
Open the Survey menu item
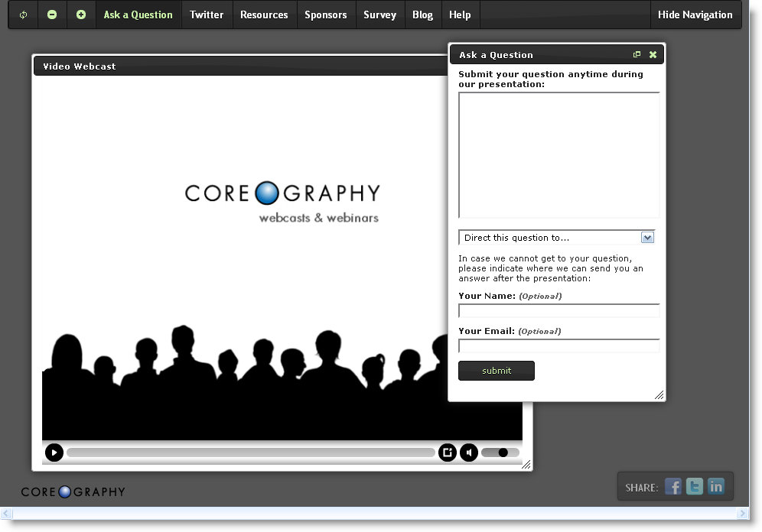[x=380, y=15]
